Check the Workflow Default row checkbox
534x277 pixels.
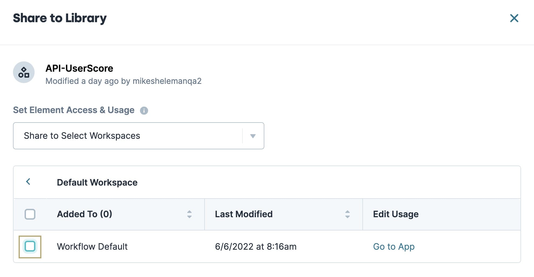(x=30, y=246)
